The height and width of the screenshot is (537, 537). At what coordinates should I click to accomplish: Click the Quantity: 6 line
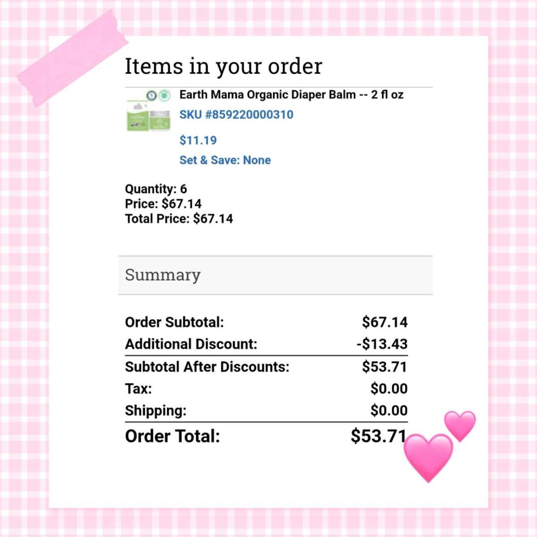(x=156, y=189)
